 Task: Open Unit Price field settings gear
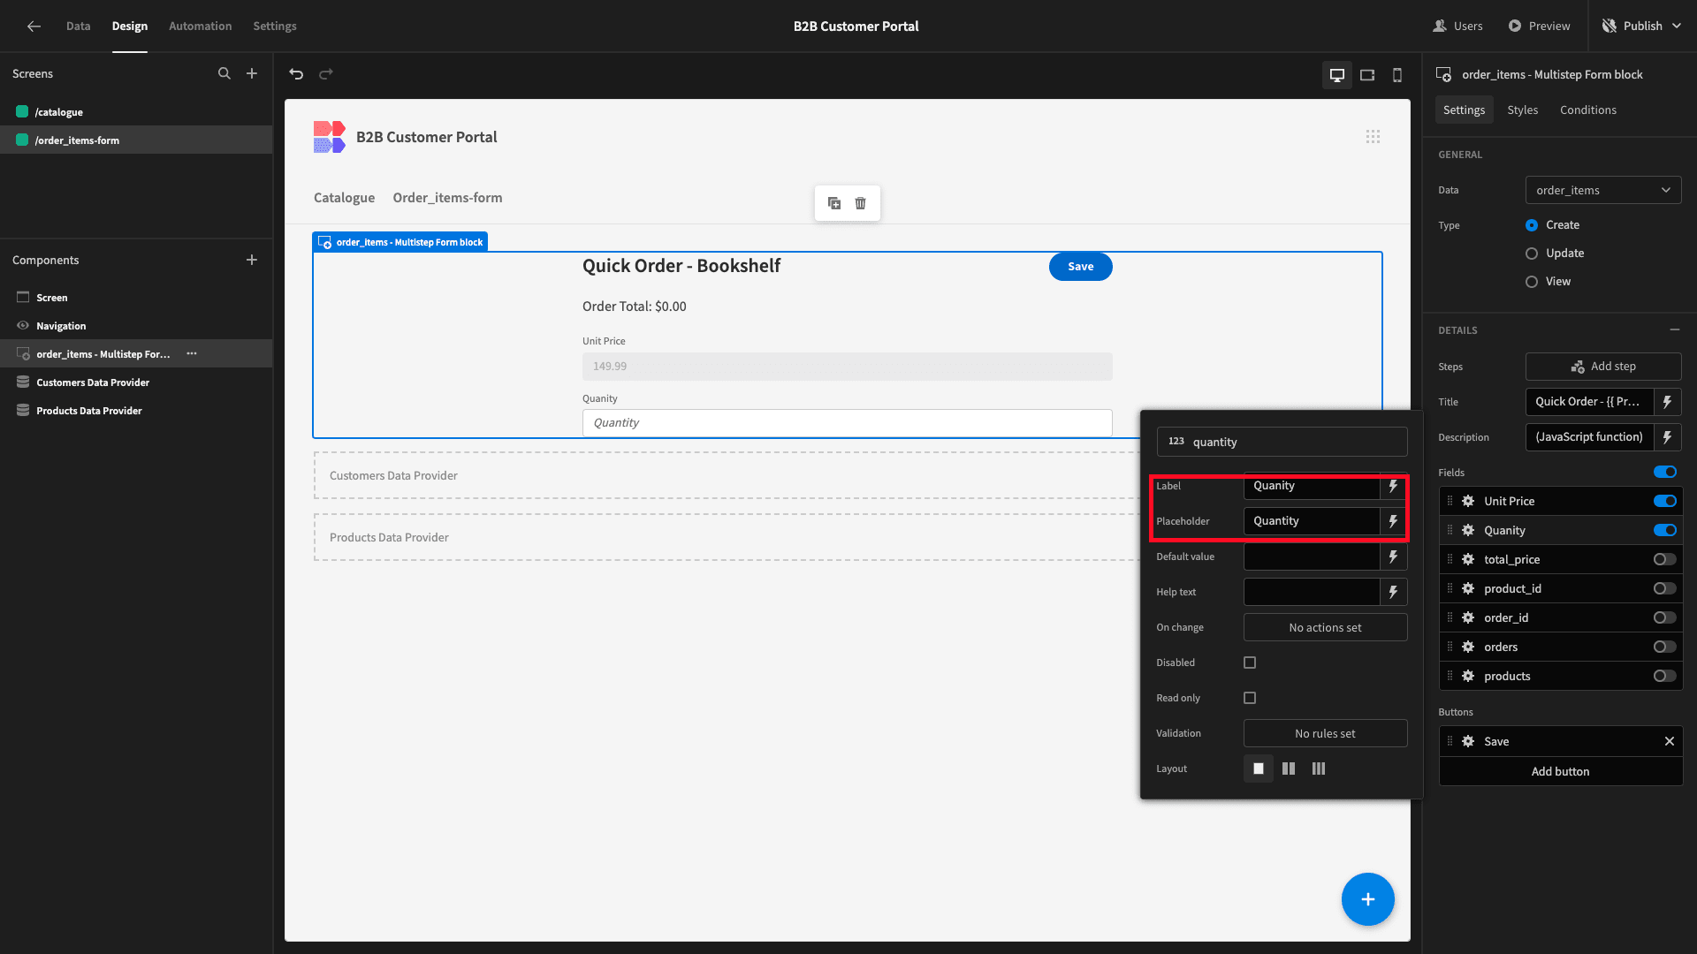[1468, 501]
